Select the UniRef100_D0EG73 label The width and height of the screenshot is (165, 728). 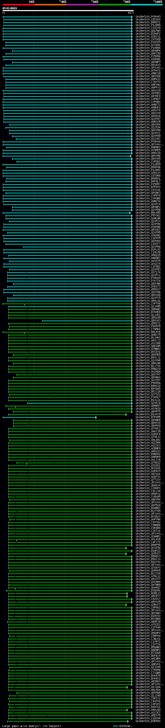click(x=148, y=286)
